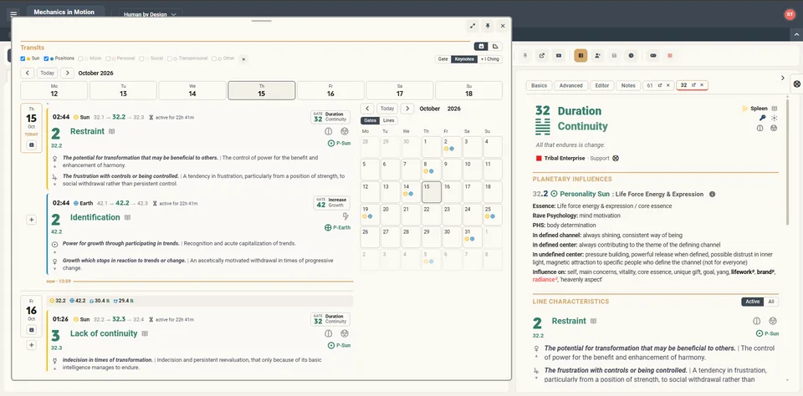
Task: Open the Advanced tab
Action: point(571,85)
